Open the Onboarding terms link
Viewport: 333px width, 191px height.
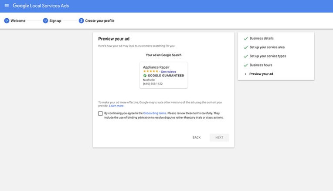pos(155,113)
